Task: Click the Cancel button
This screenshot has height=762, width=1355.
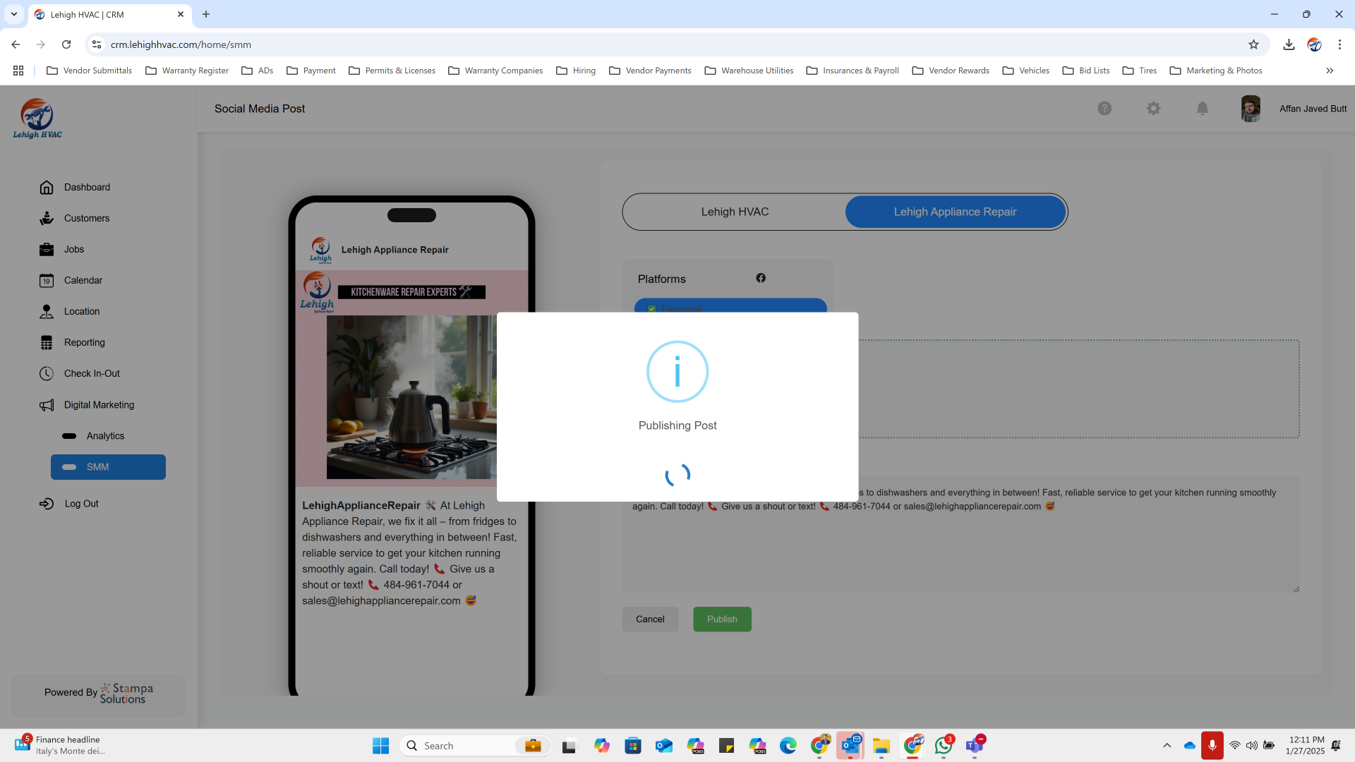Action: click(x=650, y=619)
